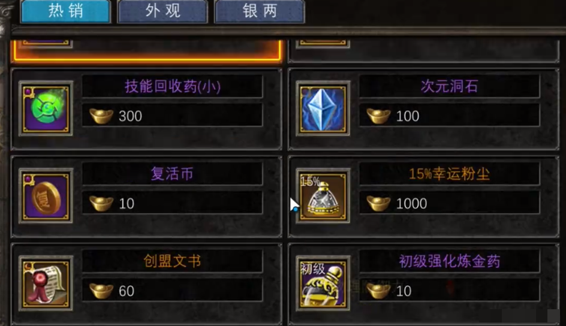566x326 pixels.
Task: Click the 次元洞石 item name label
Action: pyautogui.click(x=450, y=86)
